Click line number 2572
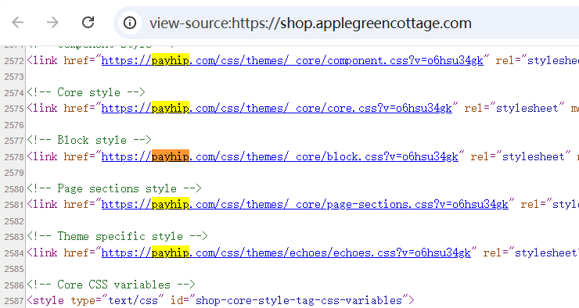The height and width of the screenshot is (308, 579). tap(14, 61)
